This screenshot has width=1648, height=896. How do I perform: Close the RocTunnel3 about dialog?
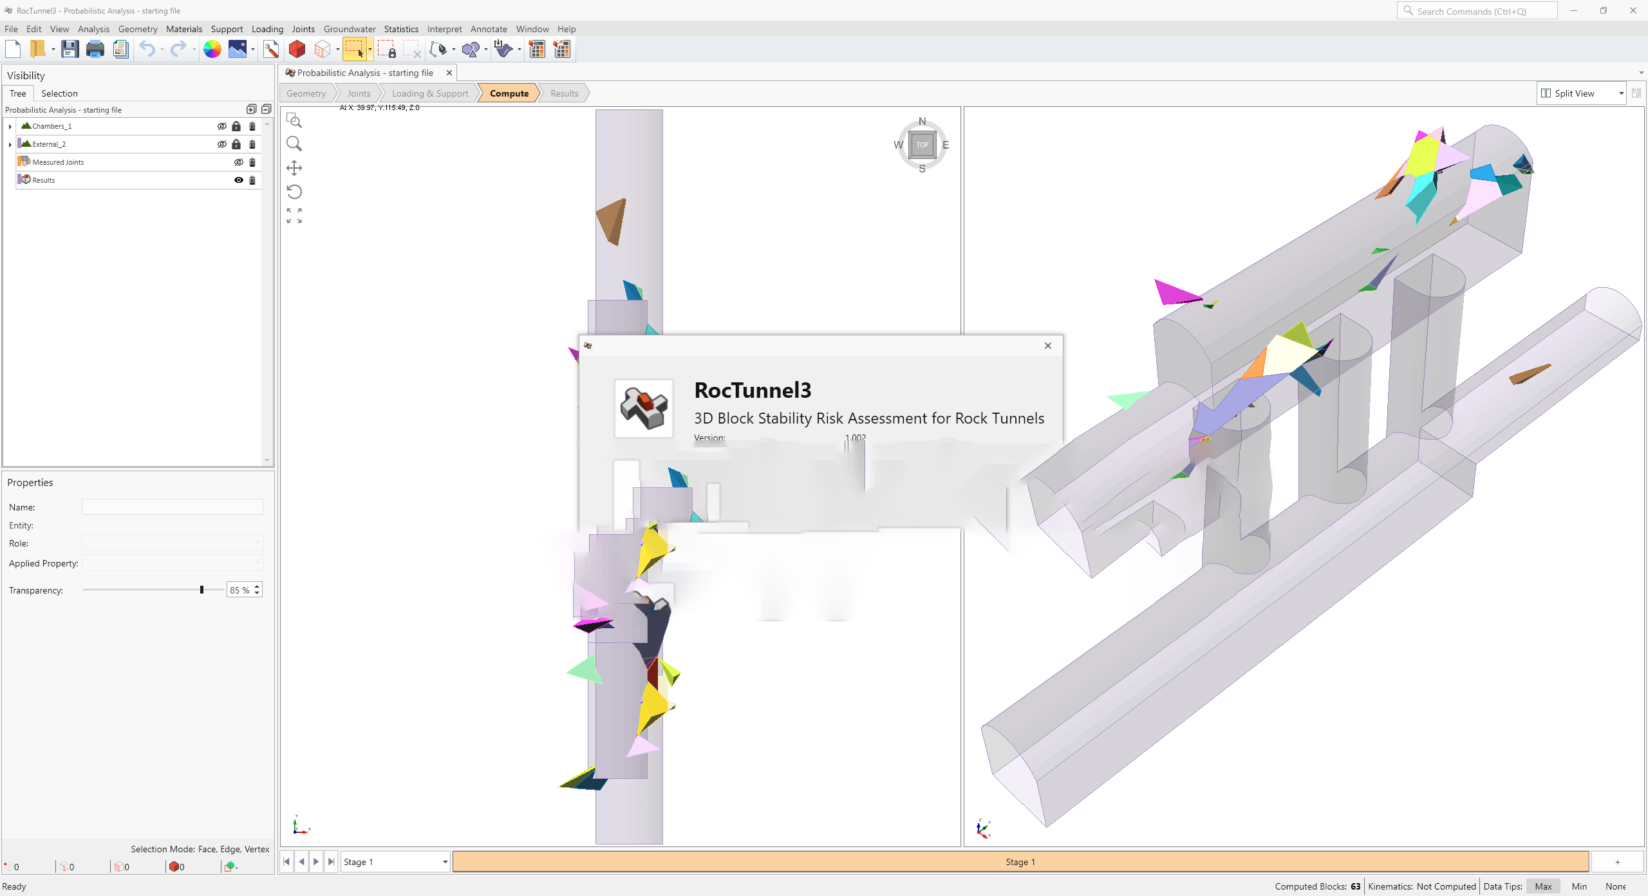point(1047,346)
